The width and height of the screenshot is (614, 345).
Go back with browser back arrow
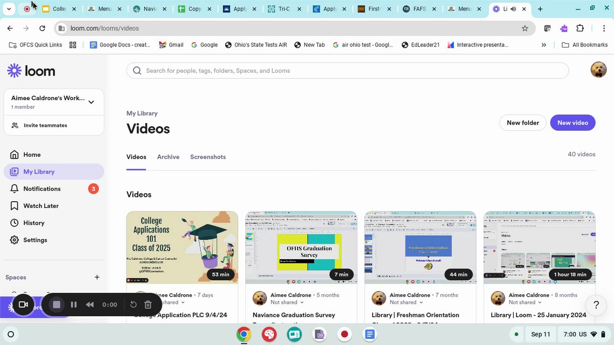10,28
